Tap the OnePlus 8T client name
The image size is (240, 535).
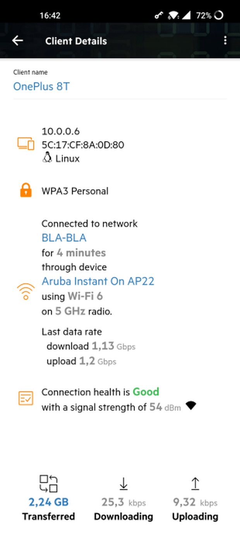41,86
